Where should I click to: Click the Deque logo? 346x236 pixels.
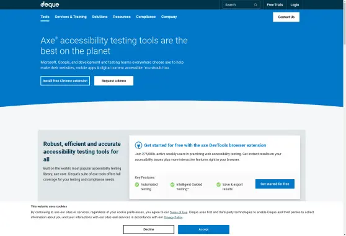coord(50,4)
